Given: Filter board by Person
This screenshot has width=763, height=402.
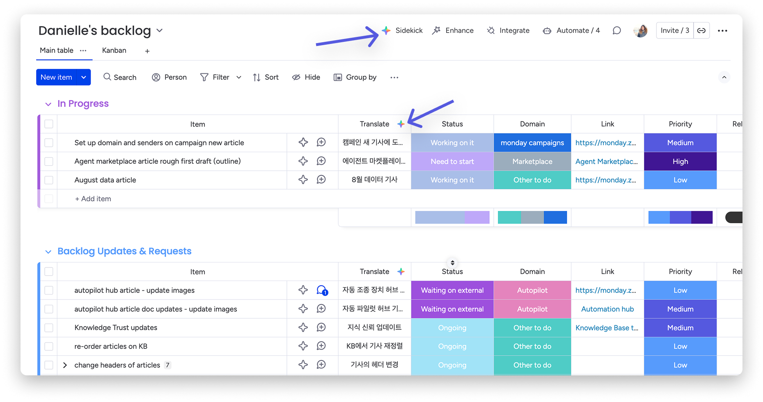Looking at the screenshot, I should tap(169, 77).
